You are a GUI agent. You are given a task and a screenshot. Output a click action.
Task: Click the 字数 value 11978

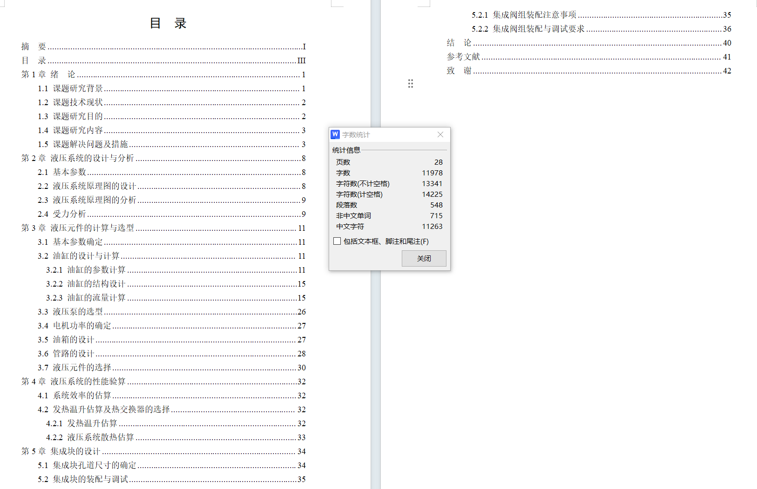432,173
